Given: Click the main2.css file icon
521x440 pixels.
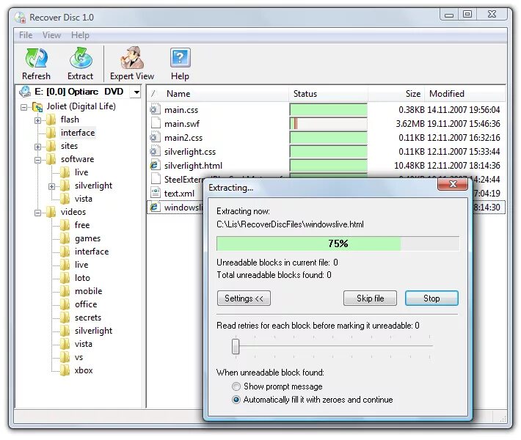Looking at the screenshot, I should click(155, 137).
